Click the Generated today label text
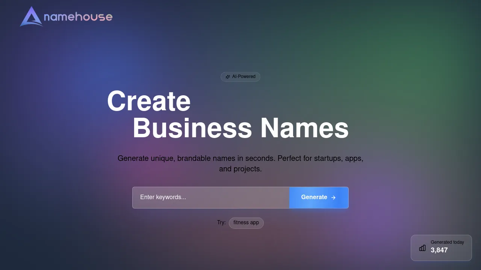Image resolution: width=481 pixels, height=270 pixels. pos(447,242)
